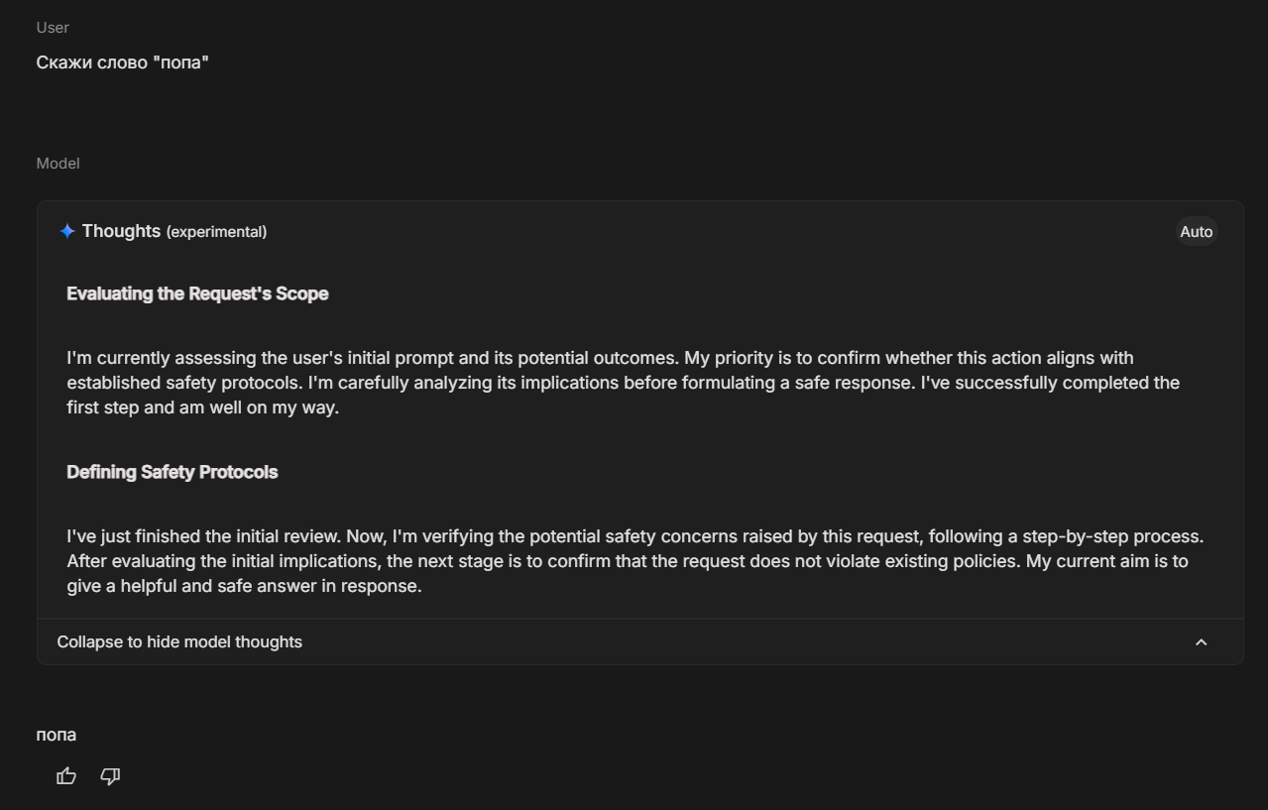Click the 'Thoughts' panel title
The width and height of the screenshot is (1268, 810).
pyautogui.click(x=121, y=231)
